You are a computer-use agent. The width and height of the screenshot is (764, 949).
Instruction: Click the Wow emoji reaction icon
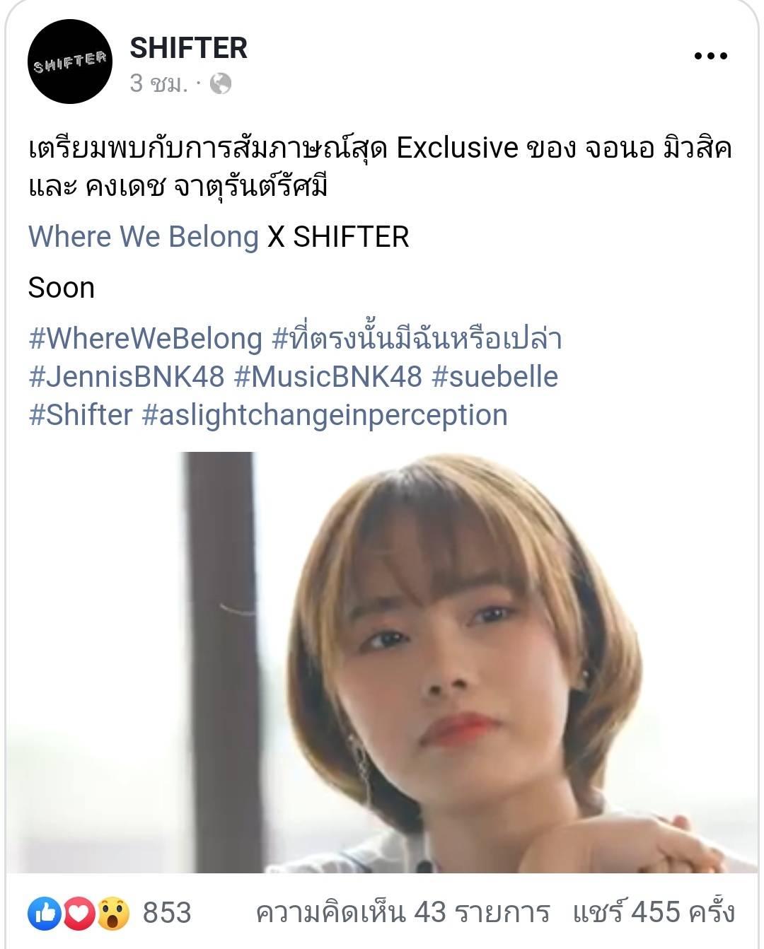tap(113, 913)
